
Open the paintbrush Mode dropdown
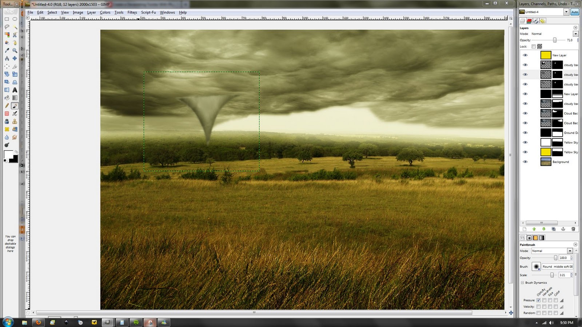click(569, 251)
